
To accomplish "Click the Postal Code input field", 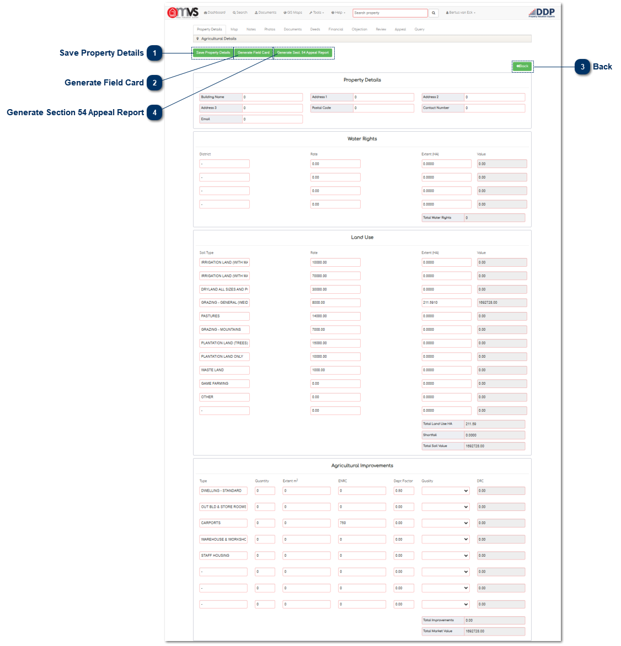I will [x=383, y=108].
